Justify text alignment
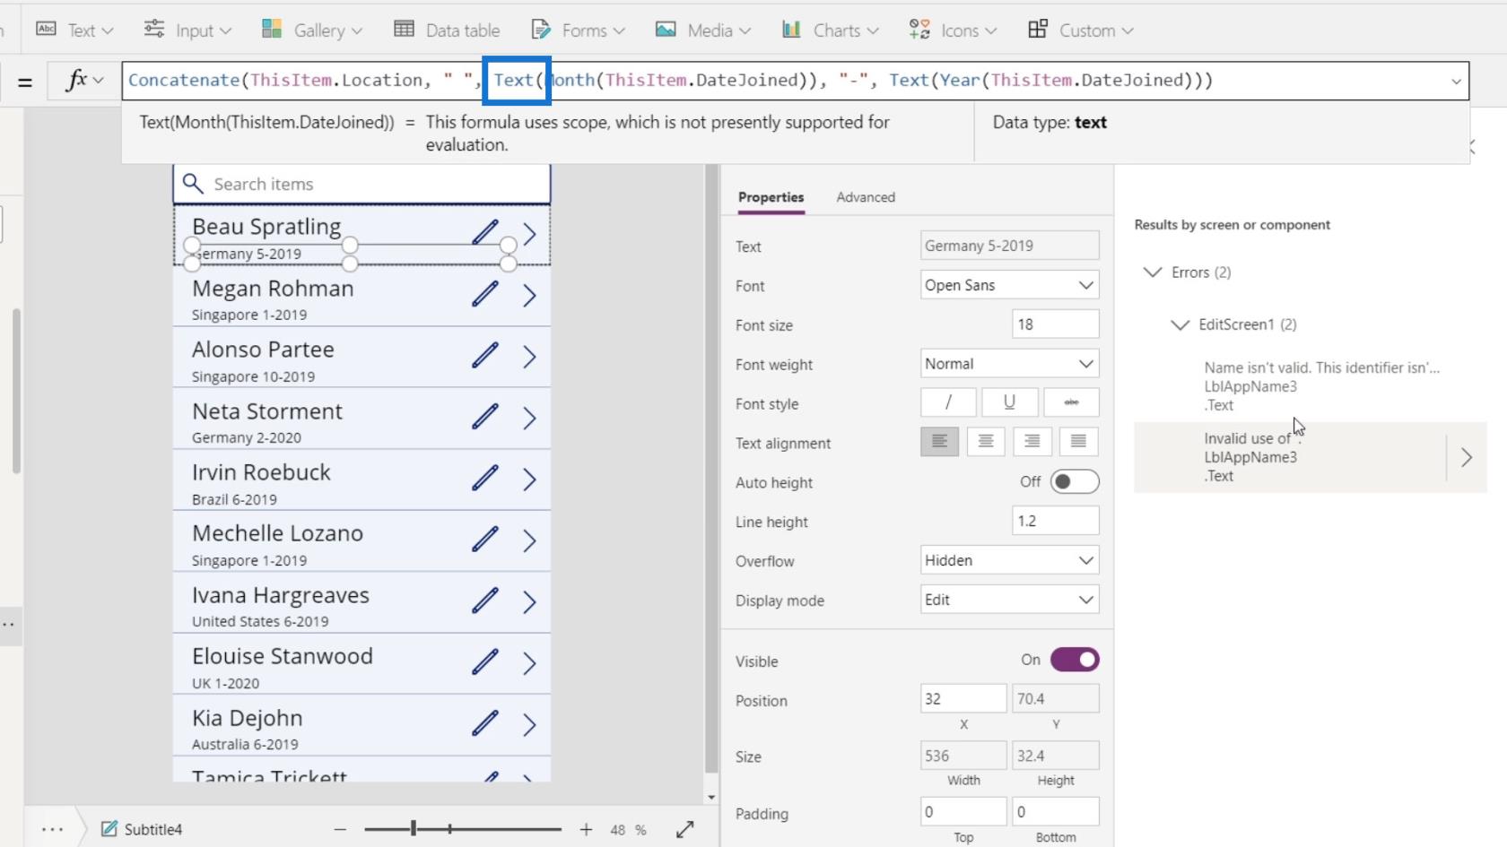Viewport: 1507px width, 847px height. 1078,442
